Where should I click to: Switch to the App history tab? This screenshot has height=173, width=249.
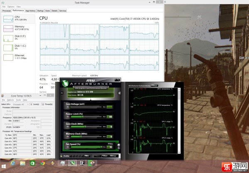(30, 11)
